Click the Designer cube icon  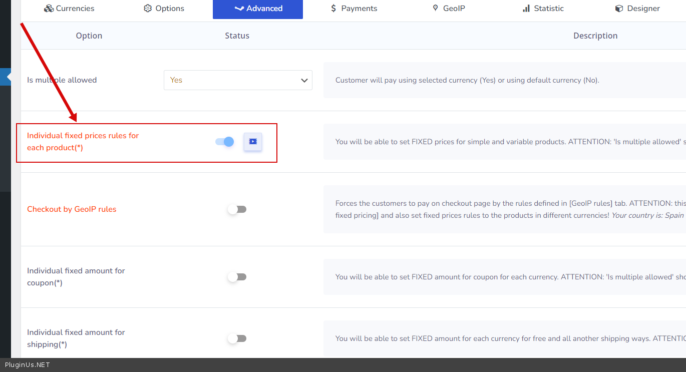click(x=619, y=9)
